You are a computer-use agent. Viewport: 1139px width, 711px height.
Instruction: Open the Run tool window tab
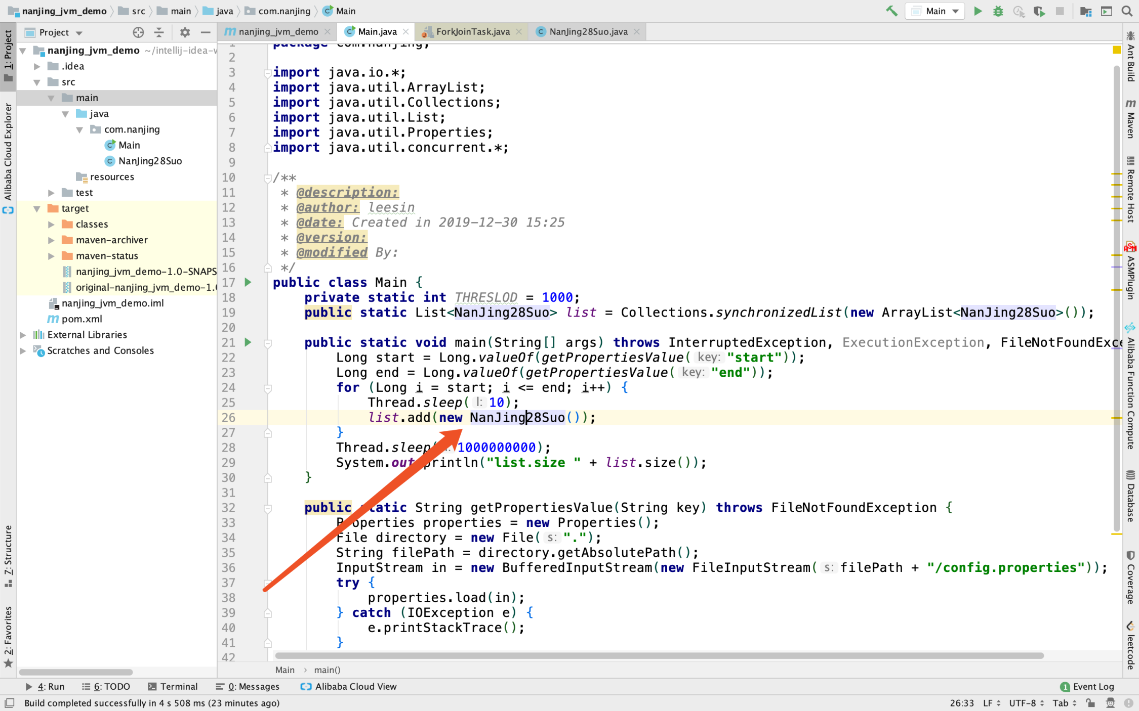(45, 687)
